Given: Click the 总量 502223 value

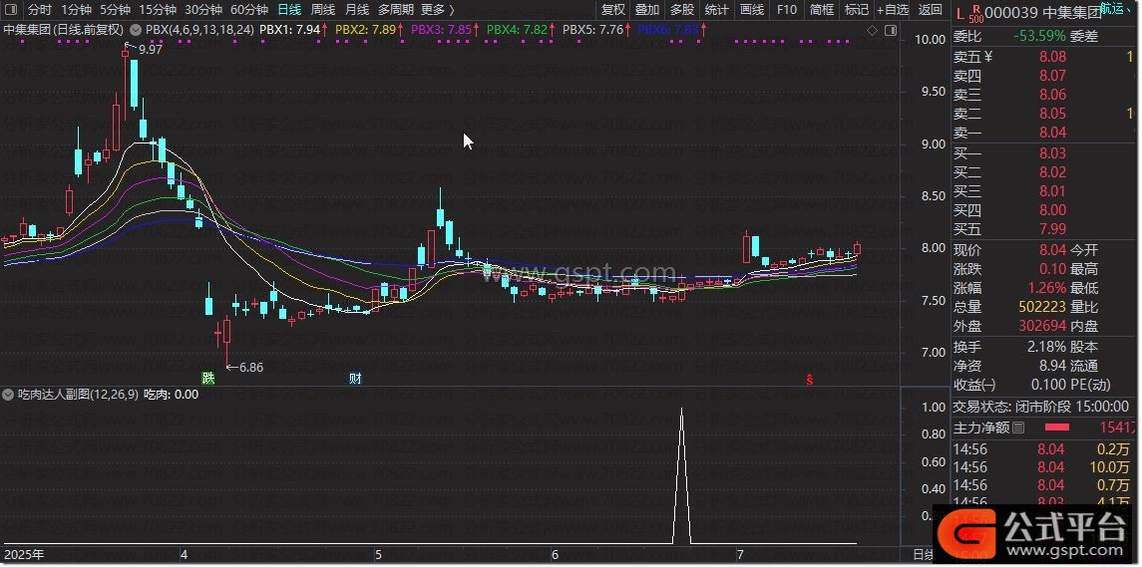Looking at the screenshot, I should click(1041, 307).
